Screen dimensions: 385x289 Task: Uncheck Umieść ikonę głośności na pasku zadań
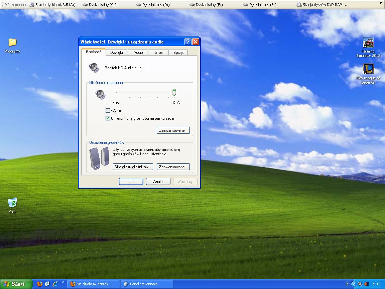point(108,118)
